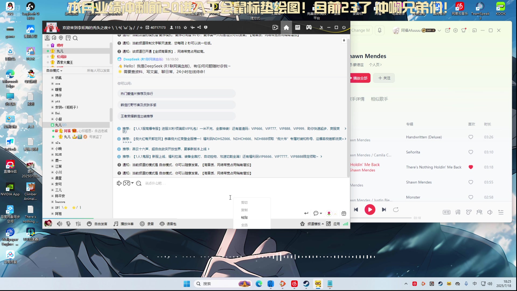
Task: Open the listen-together people icon in the player
Action: pyautogui.click(x=479, y=212)
